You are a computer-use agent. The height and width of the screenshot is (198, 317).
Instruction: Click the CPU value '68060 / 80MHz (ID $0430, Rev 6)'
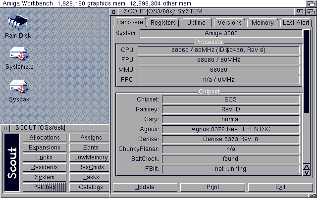point(218,50)
